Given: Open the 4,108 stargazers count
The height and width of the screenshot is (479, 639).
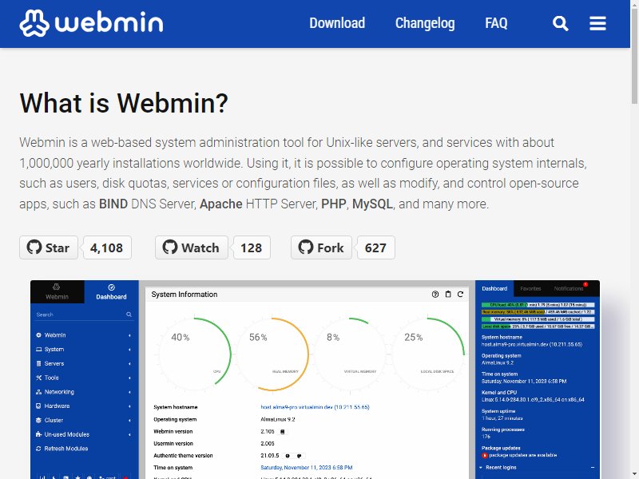Looking at the screenshot, I should point(107,247).
